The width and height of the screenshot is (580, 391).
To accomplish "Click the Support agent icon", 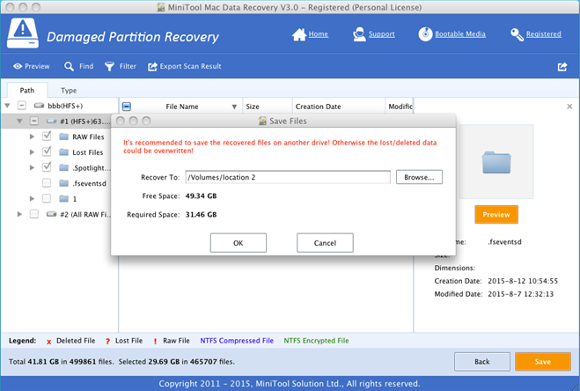I will coord(359,34).
